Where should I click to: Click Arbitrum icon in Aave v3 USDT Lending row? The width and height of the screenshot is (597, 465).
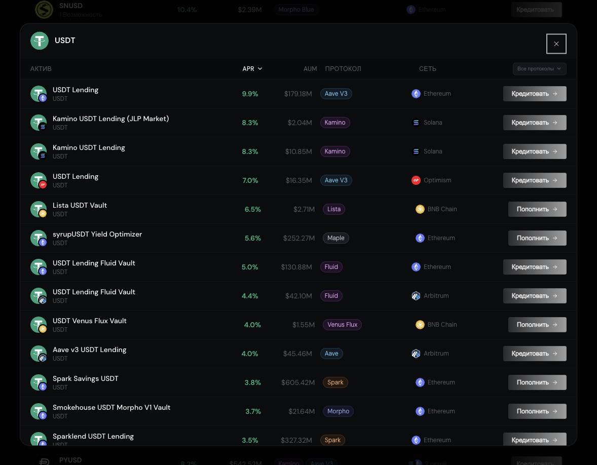(x=416, y=354)
